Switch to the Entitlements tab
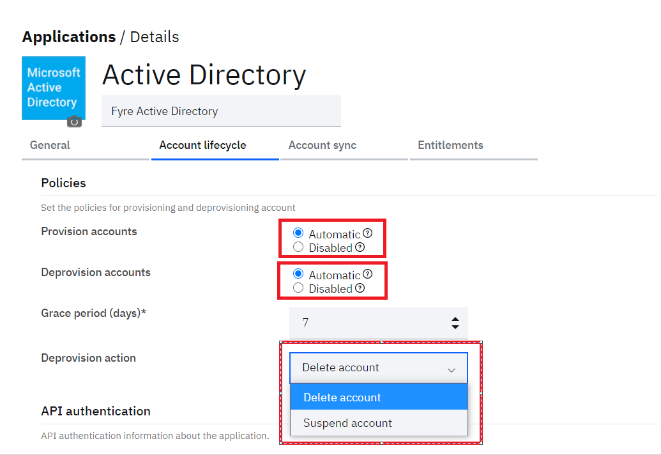 coord(473,146)
